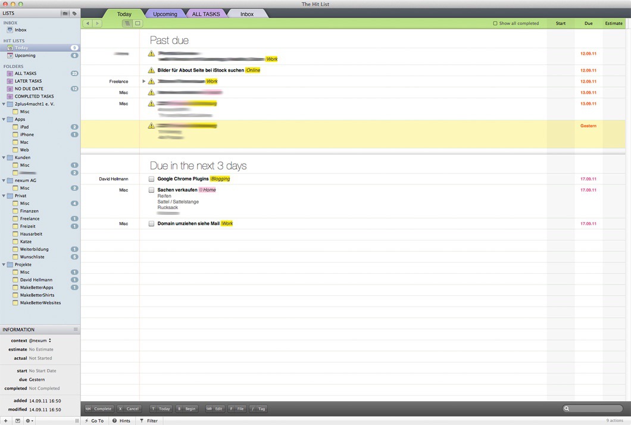Collapse the Apps folder
This screenshot has width=631, height=425.
4,119
